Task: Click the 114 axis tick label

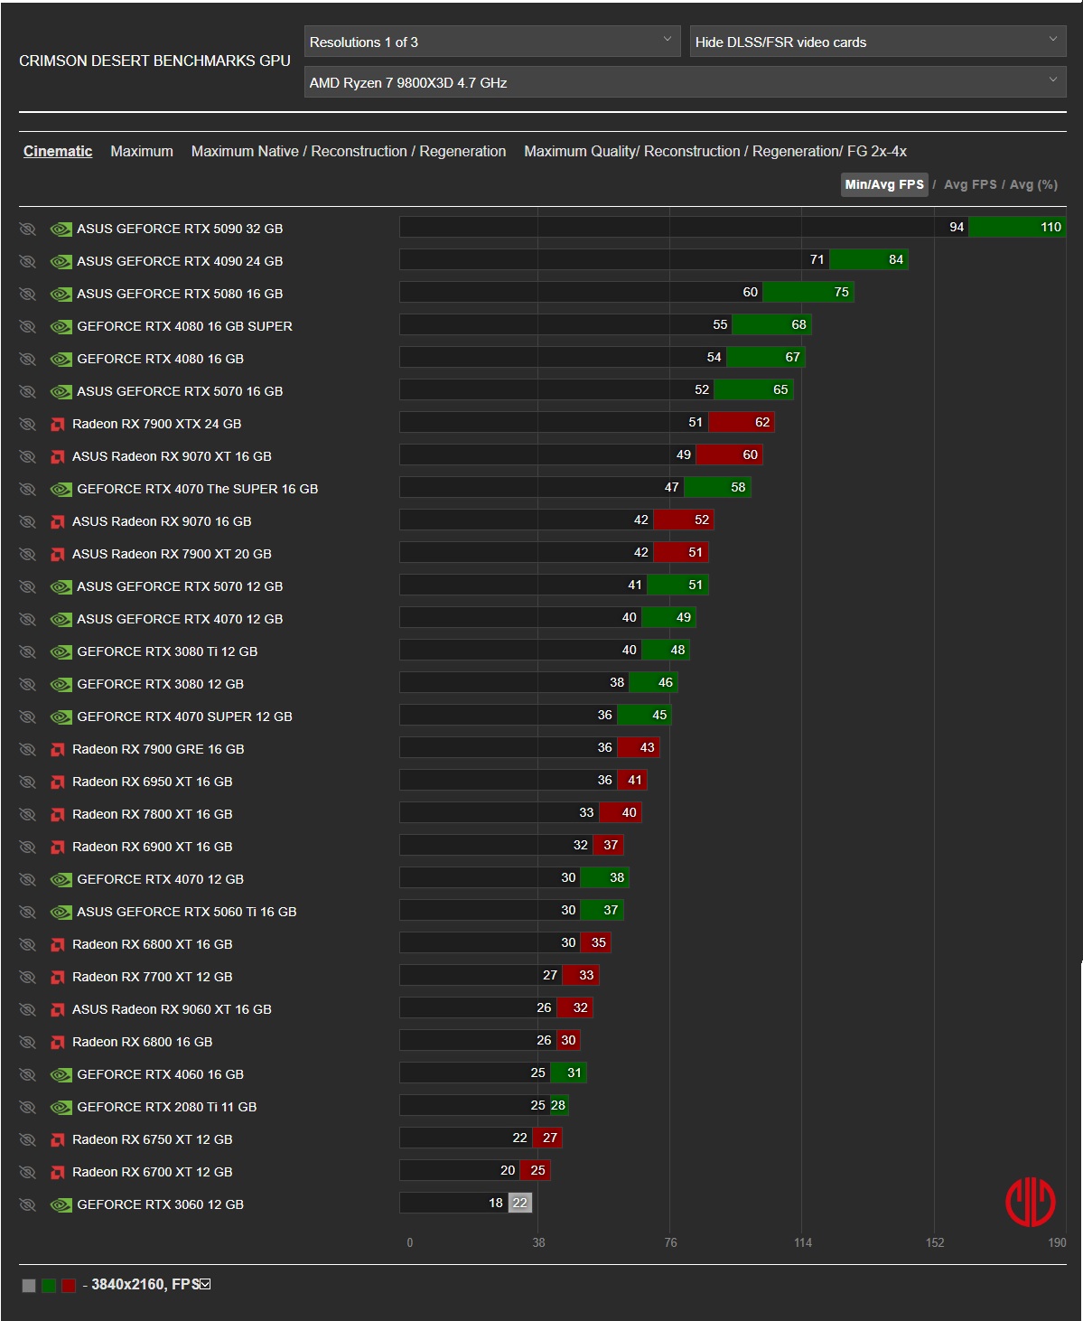Action: pos(803,1242)
